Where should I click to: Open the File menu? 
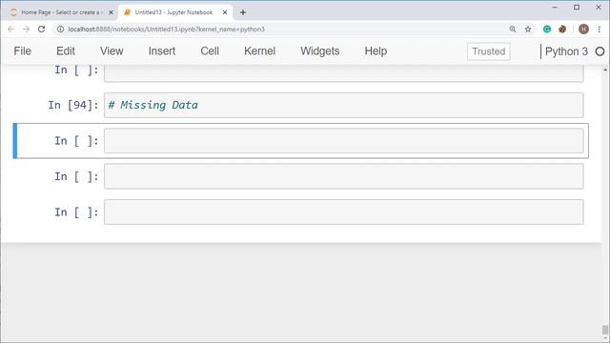(x=22, y=50)
